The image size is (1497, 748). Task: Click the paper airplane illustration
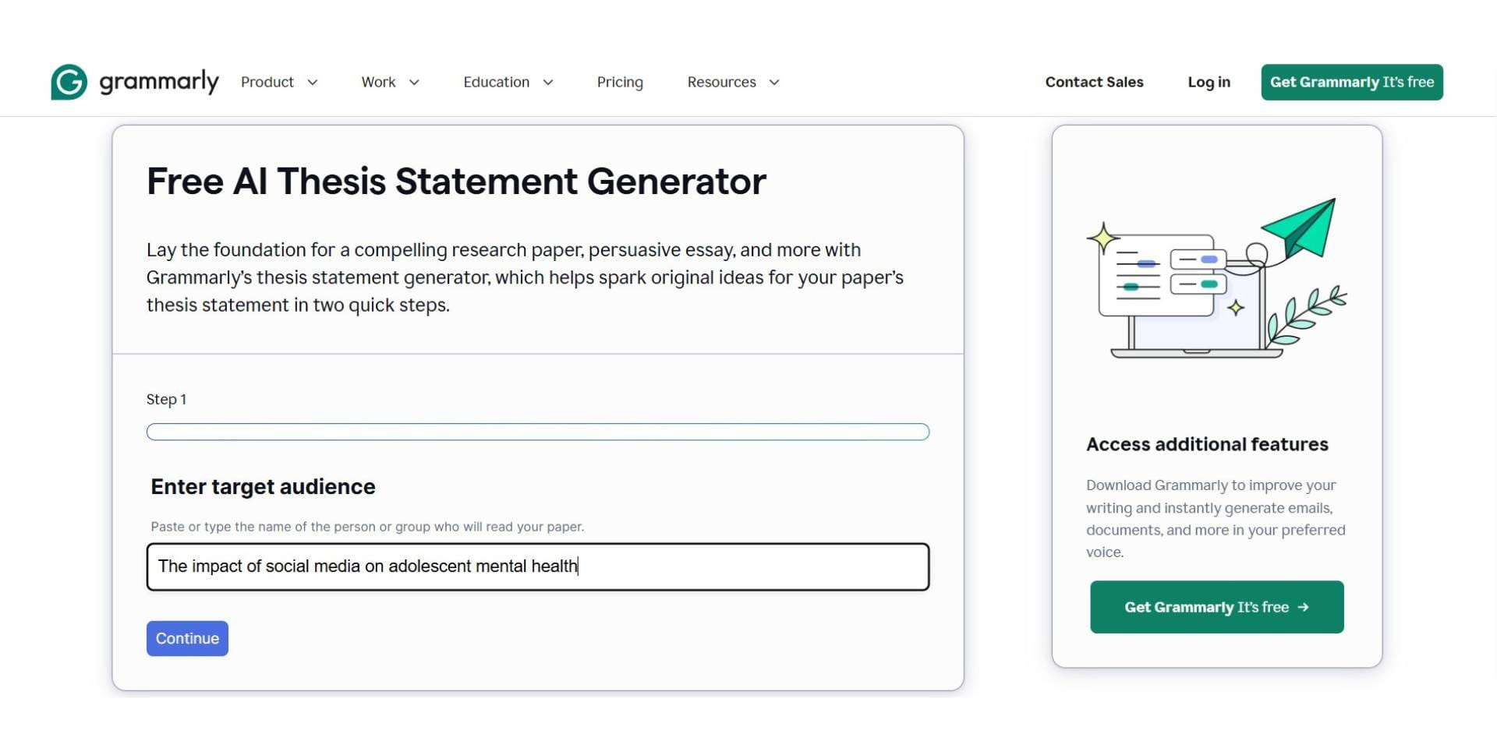[x=1297, y=228]
